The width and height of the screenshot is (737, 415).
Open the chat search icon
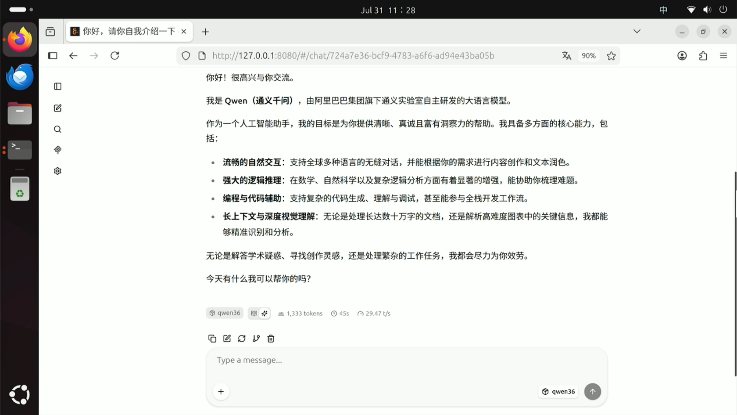tap(57, 129)
